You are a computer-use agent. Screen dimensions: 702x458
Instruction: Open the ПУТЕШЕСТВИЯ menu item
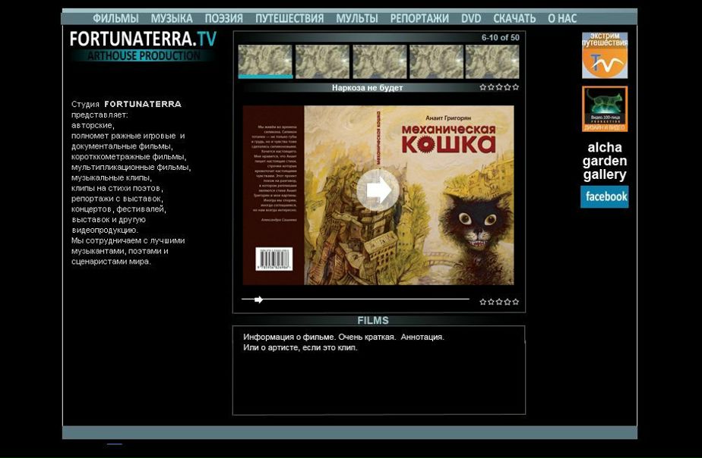[x=289, y=18]
